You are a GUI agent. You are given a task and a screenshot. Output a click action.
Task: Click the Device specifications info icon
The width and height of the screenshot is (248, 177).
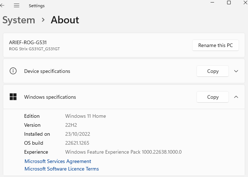13,71
